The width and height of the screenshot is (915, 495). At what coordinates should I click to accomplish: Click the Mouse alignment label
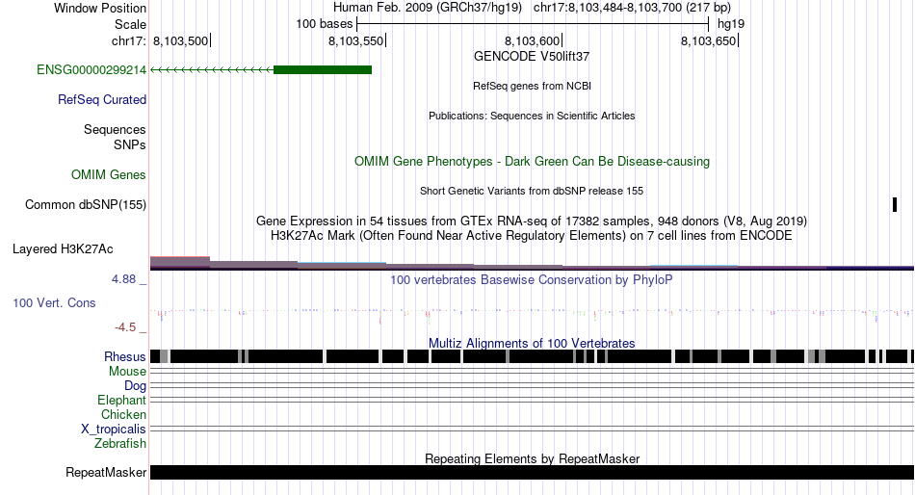click(x=127, y=372)
